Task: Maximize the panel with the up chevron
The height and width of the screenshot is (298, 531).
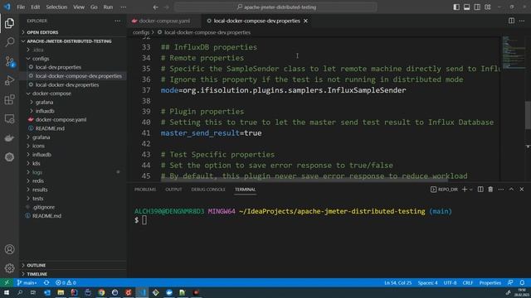Action: point(511,190)
